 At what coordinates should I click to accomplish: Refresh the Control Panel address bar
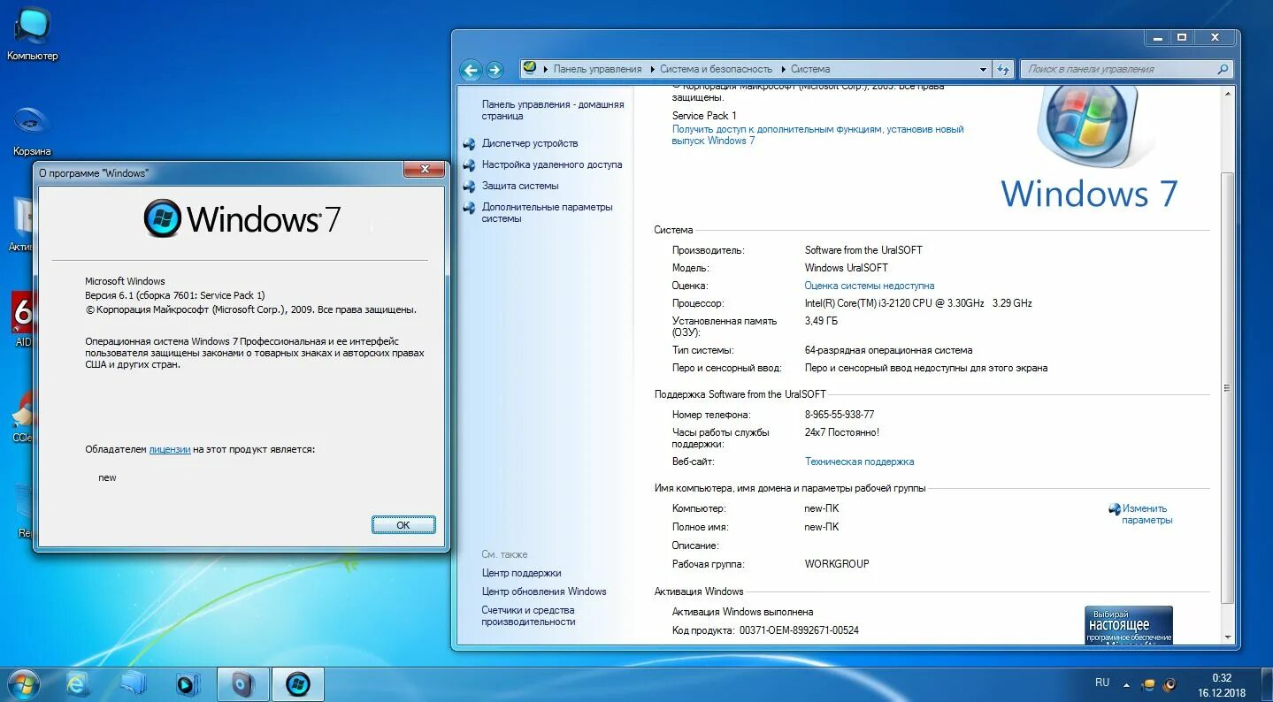coord(1002,69)
